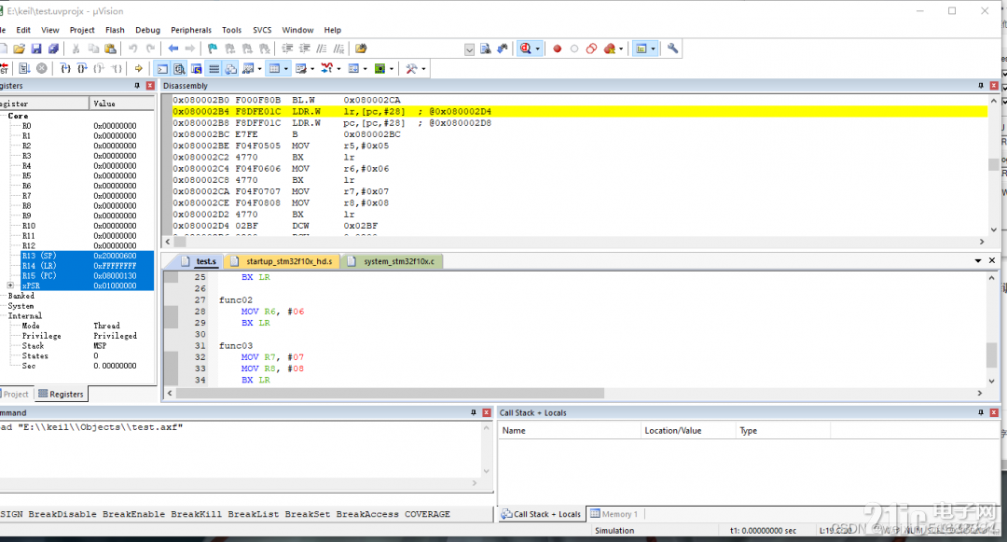Viewport: 1007px width, 542px height.
Task: Pin the Registers panel
Action: (x=137, y=86)
